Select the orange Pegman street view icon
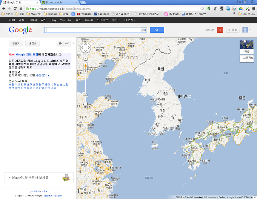The image size is (257, 199). coord(85,66)
